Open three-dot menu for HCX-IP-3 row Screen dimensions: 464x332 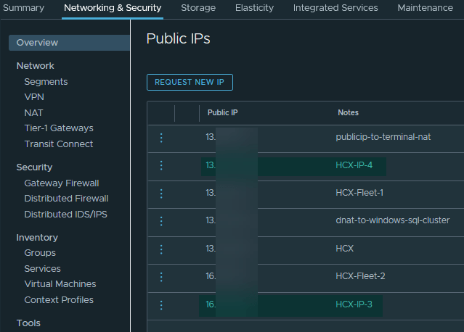(x=161, y=304)
